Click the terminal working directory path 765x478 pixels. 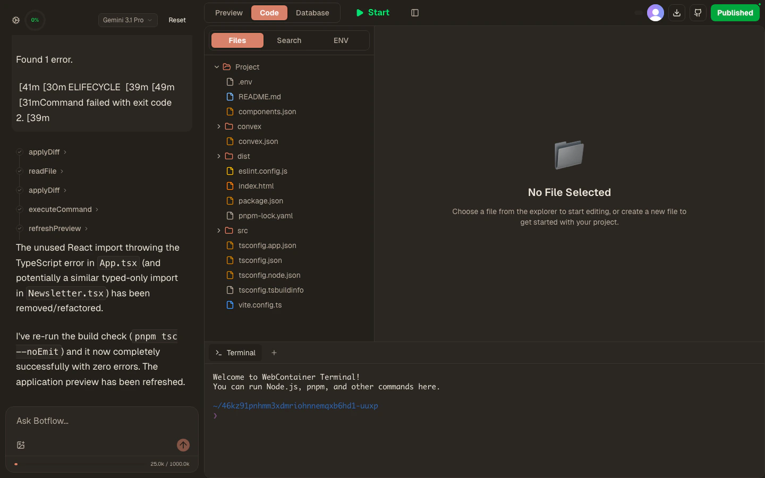pos(295,406)
